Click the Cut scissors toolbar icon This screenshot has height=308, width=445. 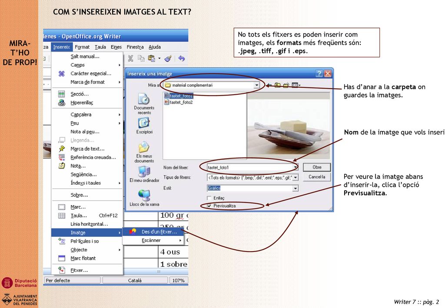(x=130, y=58)
